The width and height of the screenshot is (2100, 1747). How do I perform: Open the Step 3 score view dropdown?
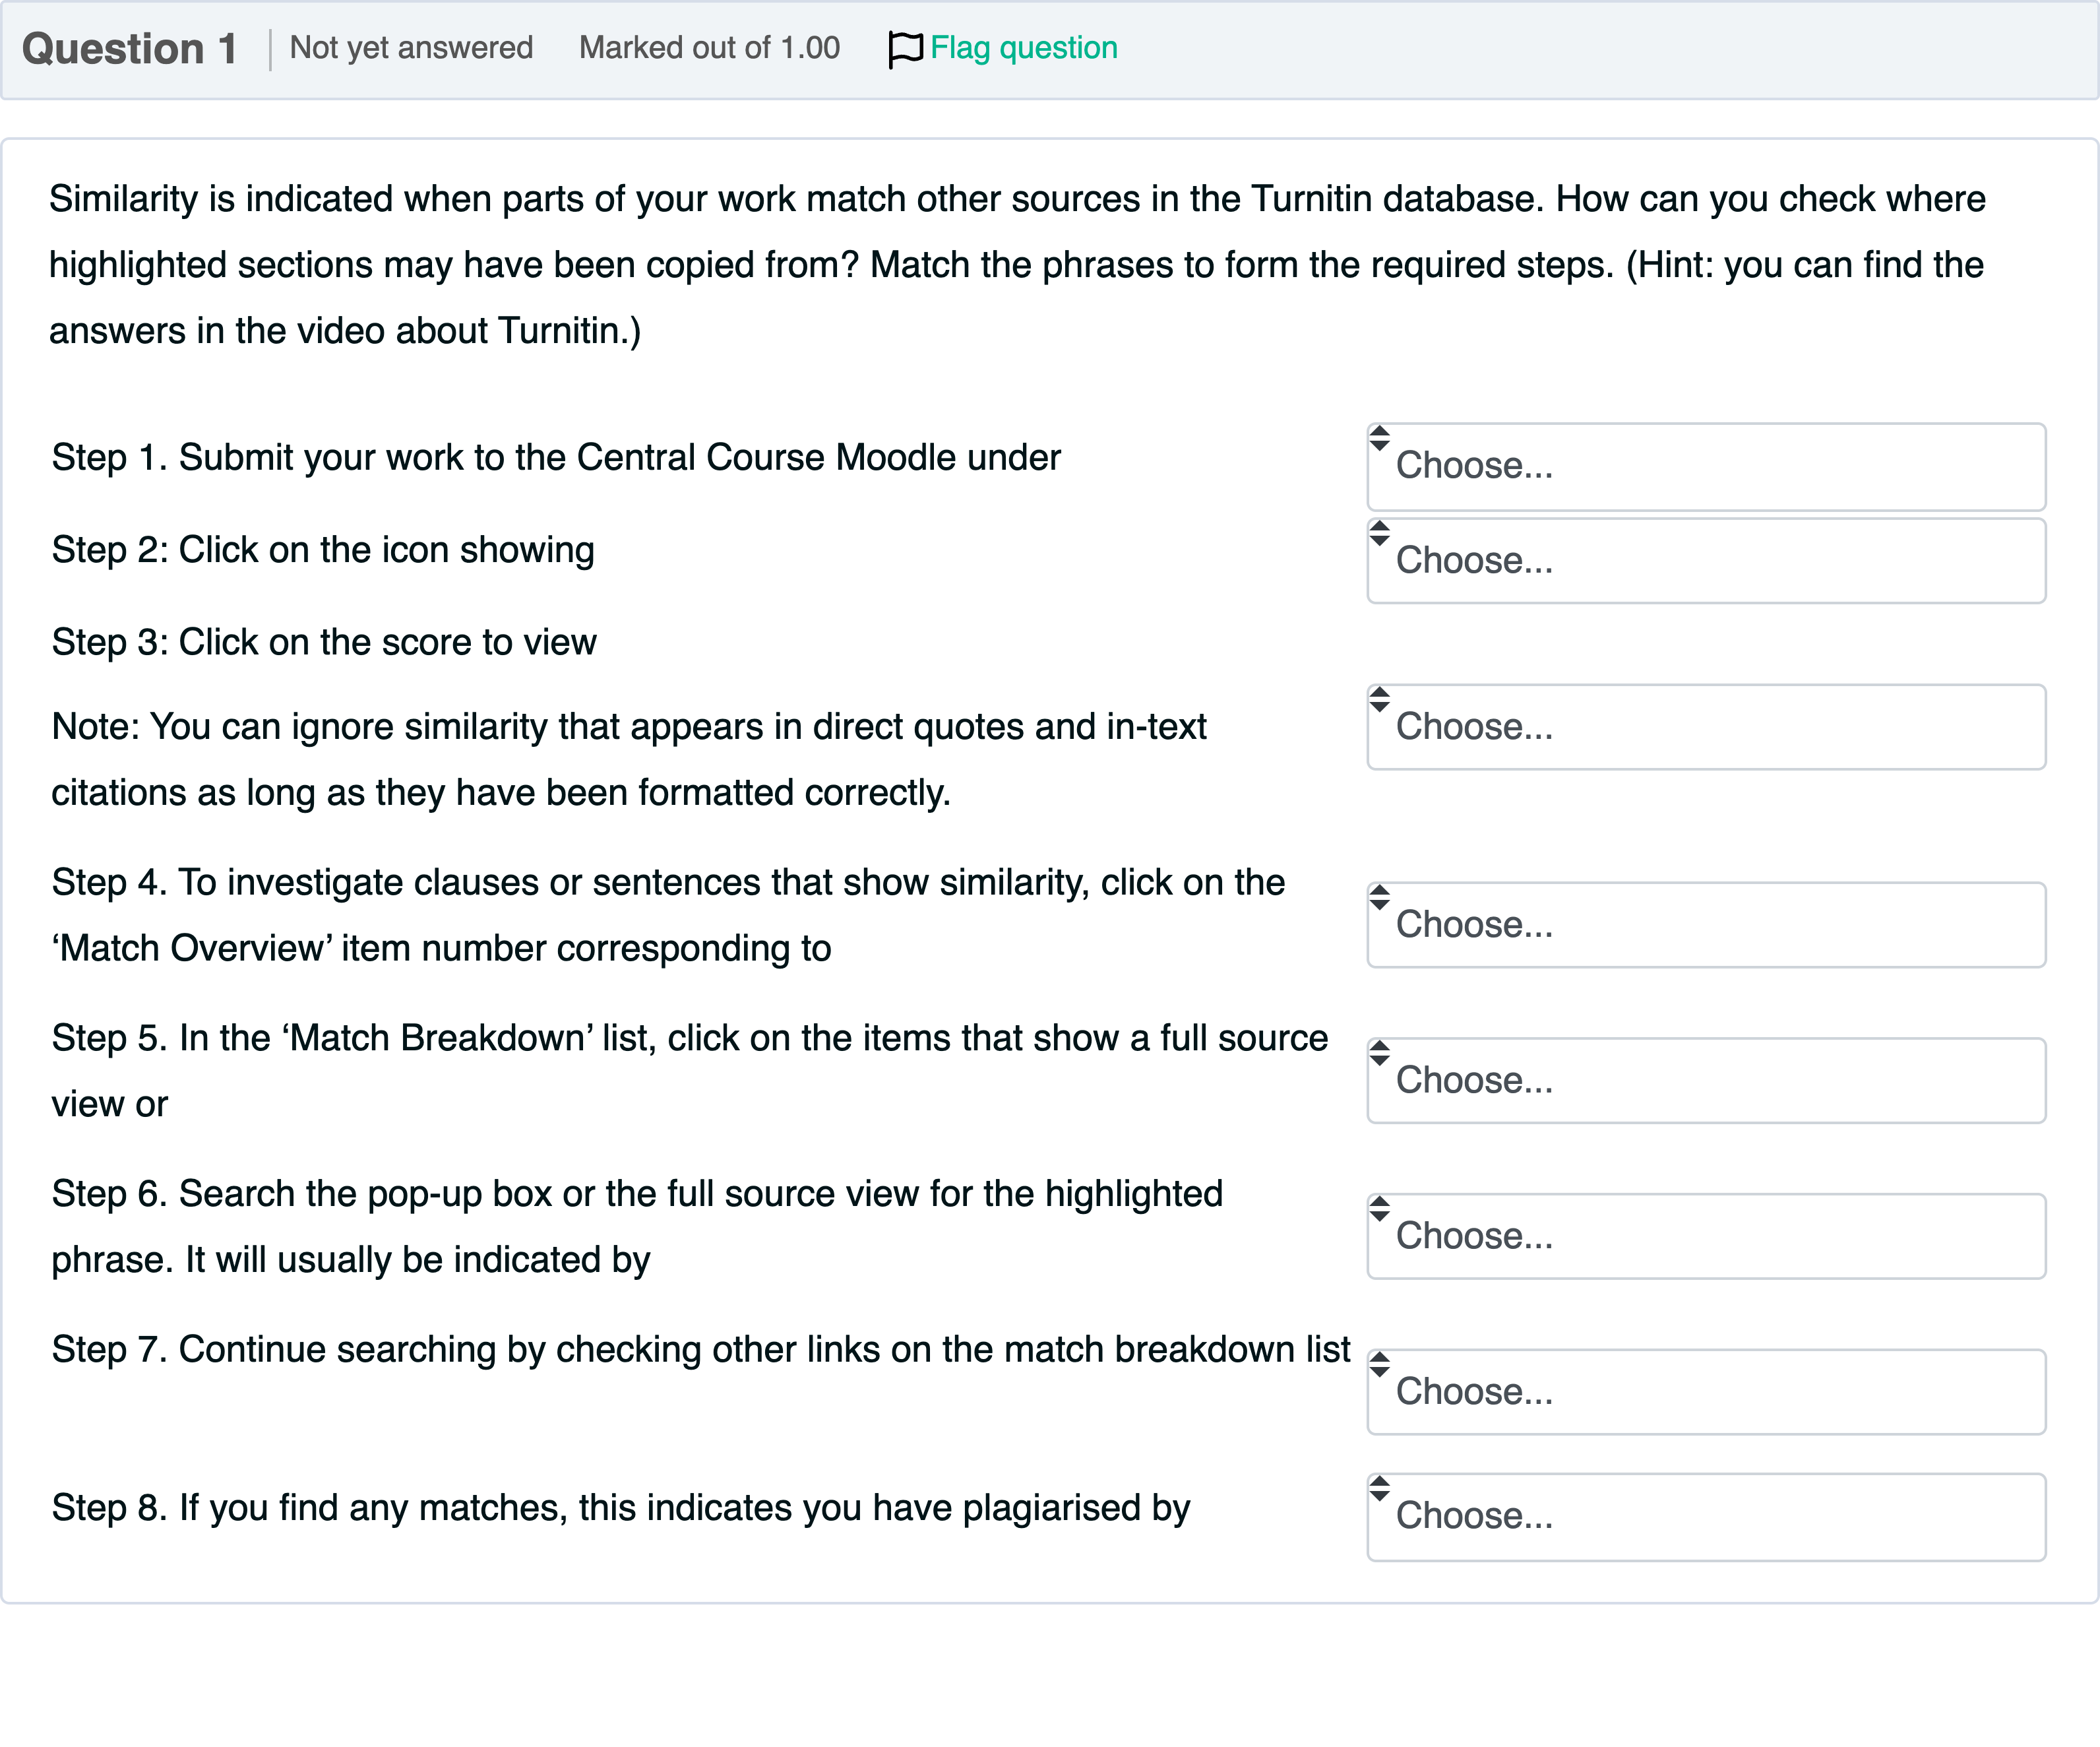(x=1705, y=726)
